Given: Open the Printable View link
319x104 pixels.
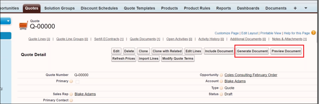Looking at the screenshot, I should [x=271, y=33].
